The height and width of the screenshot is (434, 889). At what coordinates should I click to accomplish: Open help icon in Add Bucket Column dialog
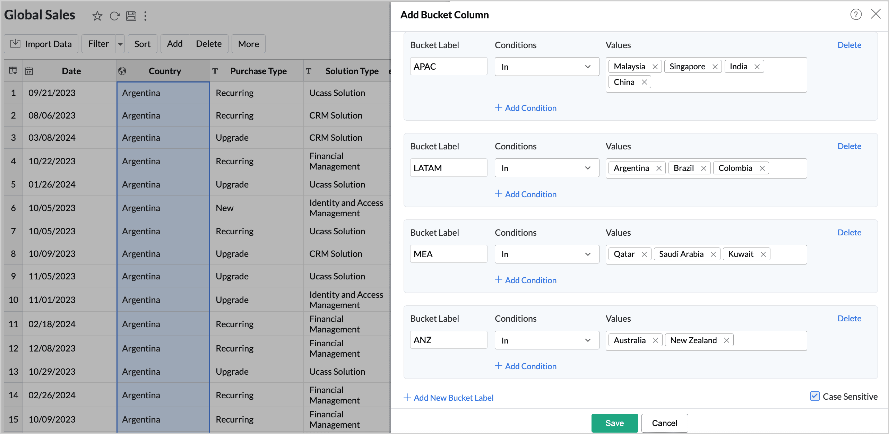pos(856,14)
